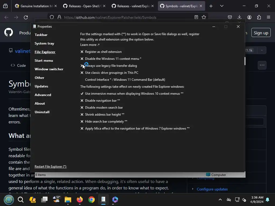Image resolution: width=275 pixels, height=206 pixels.
Task: Open the Updates section
Action: (41, 86)
